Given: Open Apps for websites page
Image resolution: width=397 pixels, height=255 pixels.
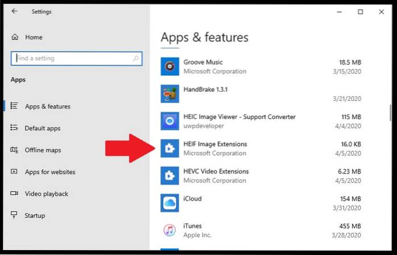Looking at the screenshot, I should [x=49, y=172].
